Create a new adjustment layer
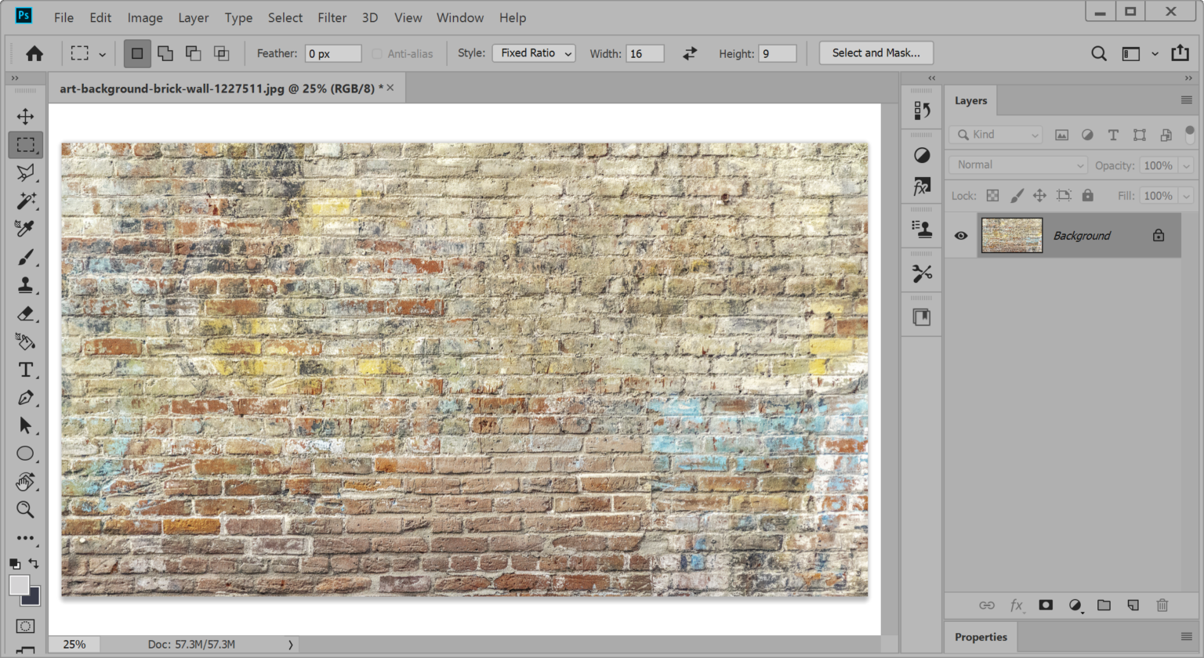The height and width of the screenshot is (658, 1204). click(x=1075, y=606)
